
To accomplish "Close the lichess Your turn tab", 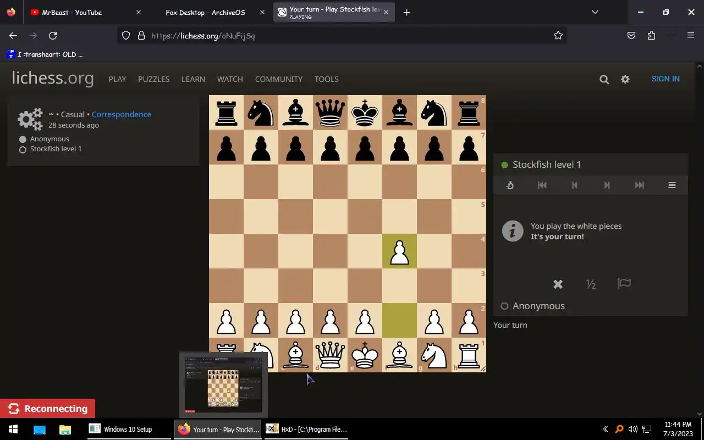I will pos(386,12).
